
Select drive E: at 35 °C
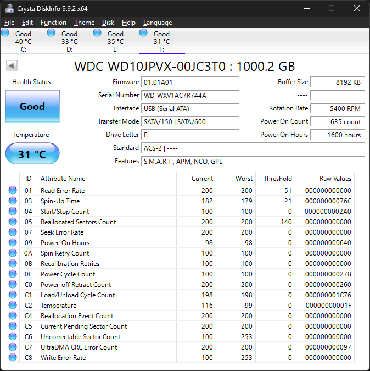[115, 41]
